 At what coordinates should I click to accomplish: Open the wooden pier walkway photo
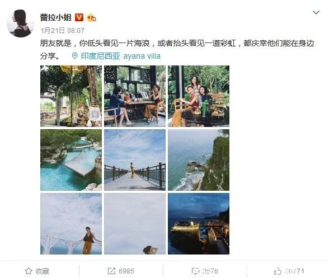click(x=135, y=160)
